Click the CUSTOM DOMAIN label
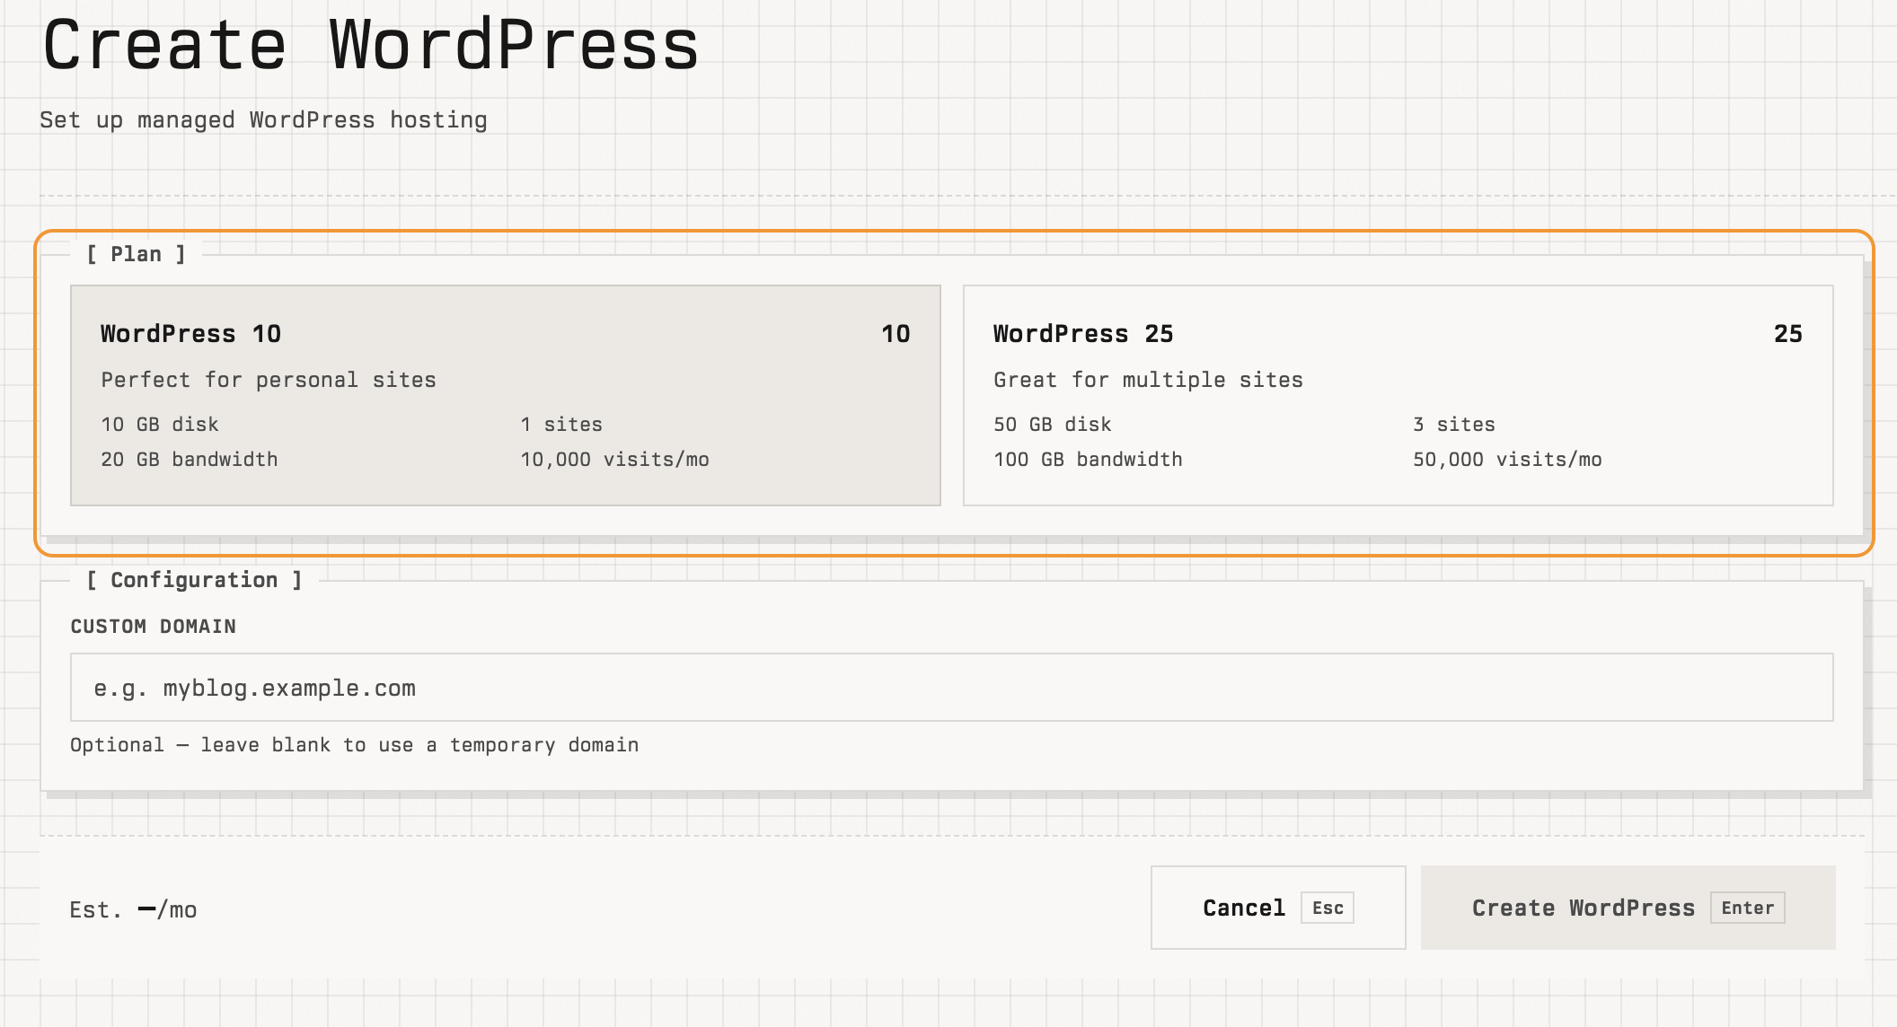Viewport: 1897px width, 1027px height. [x=154, y=626]
